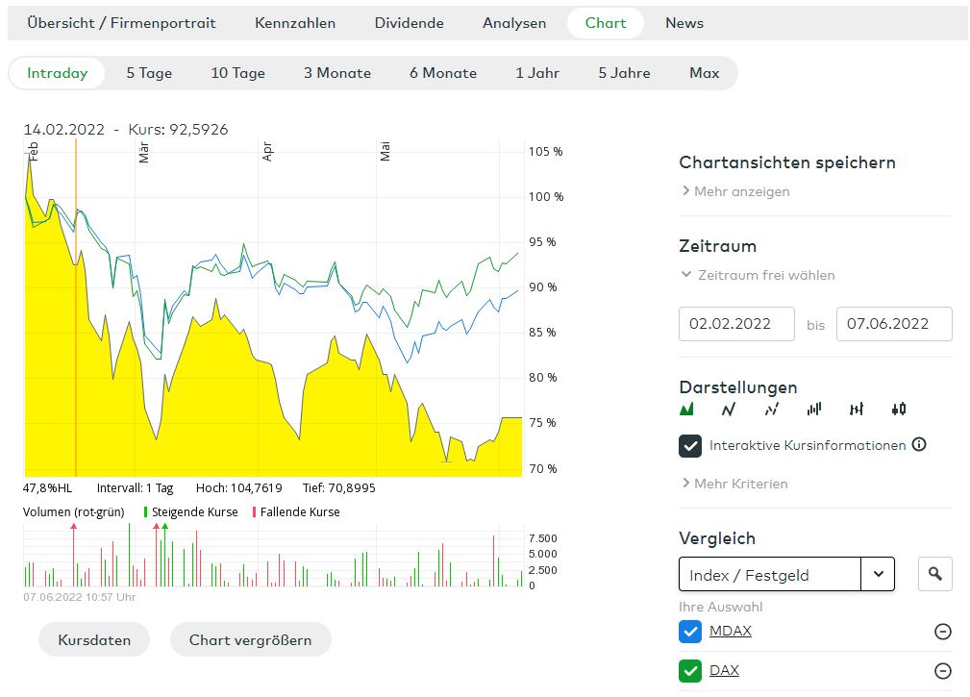Expand the Mehr Kriterien section
970x697 pixels.
click(734, 484)
